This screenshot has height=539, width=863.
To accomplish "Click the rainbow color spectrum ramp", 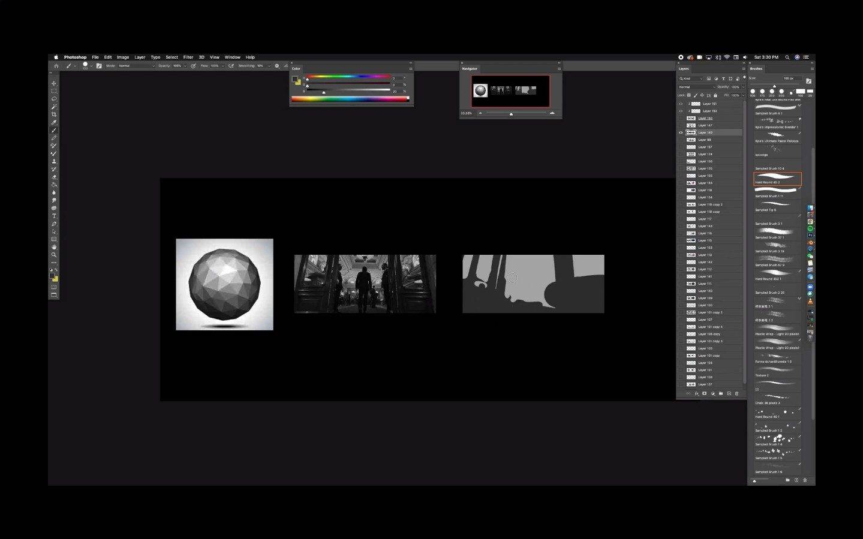I will [x=350, y=99].
